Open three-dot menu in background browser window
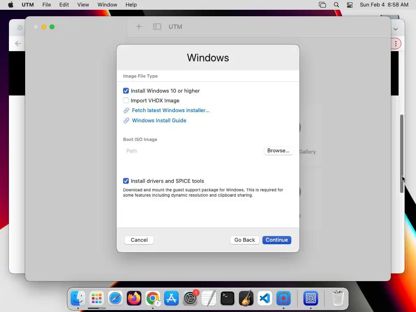This screenshot has height=312, width=416. 396,43
